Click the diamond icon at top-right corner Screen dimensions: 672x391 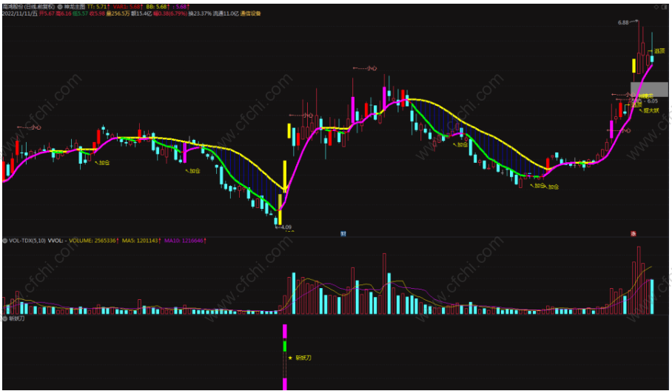(656, 7)
